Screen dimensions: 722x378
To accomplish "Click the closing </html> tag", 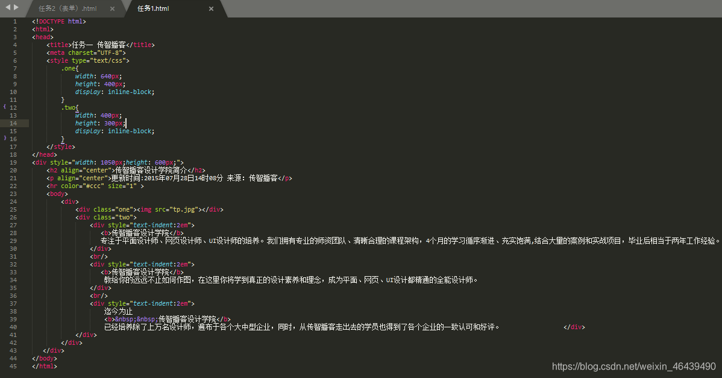I will 45,367.
